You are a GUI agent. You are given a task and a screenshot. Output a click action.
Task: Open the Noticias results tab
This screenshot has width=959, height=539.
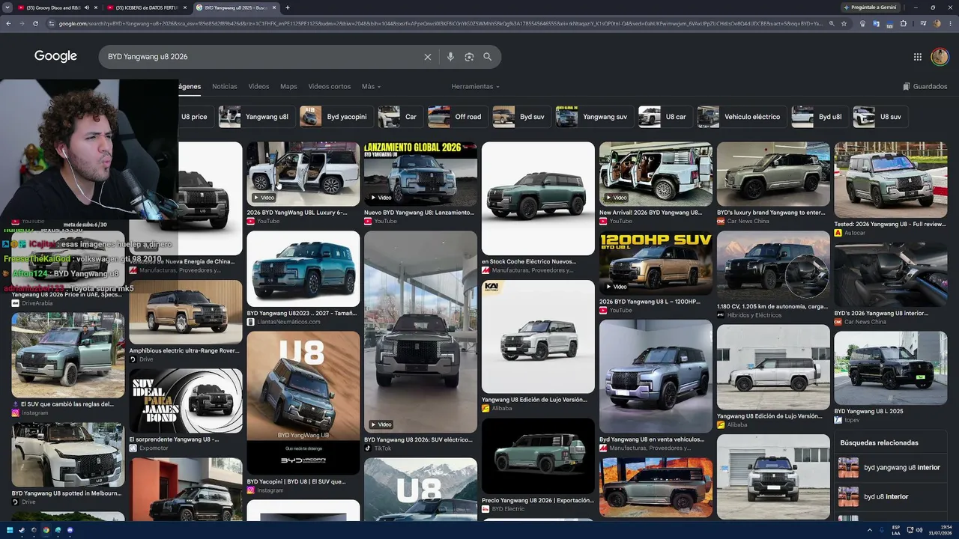click(x=225, y=87)
